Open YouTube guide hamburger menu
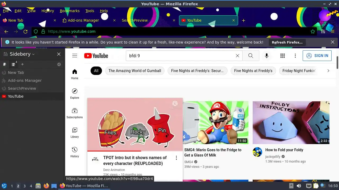339x190 pixels. [75, 56]
